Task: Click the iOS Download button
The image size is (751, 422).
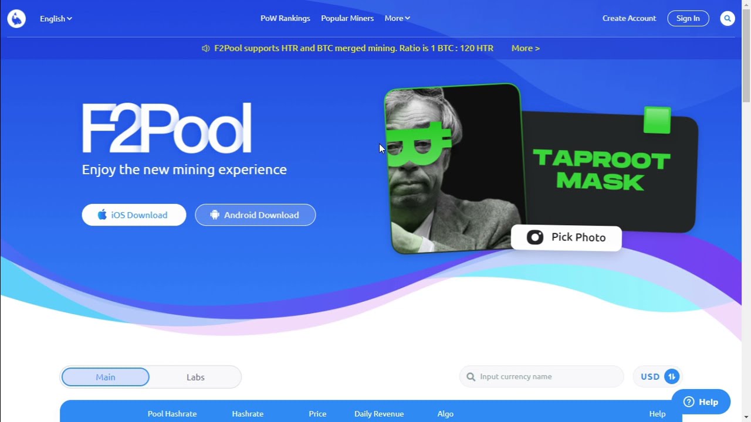Action: [x=134, y=215]
